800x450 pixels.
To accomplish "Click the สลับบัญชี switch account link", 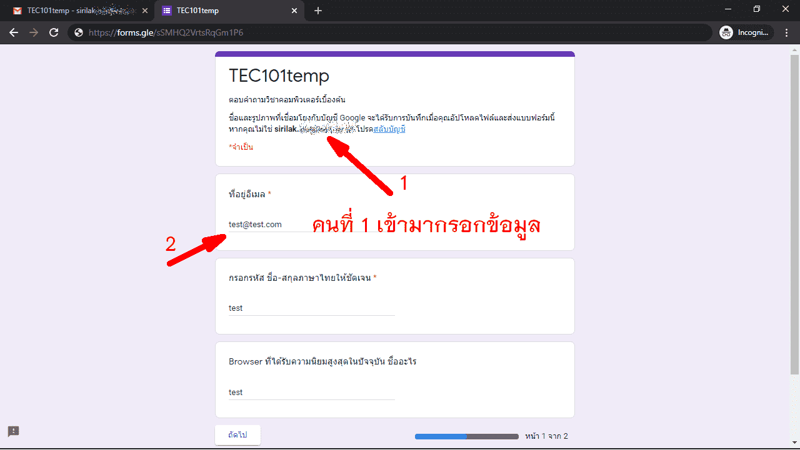I will point(389,129).
